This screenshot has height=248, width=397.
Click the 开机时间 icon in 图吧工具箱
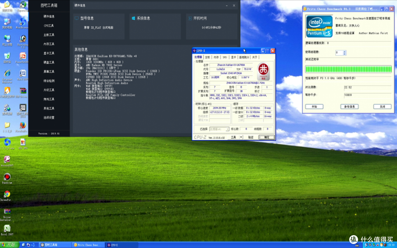tap(190, 18)
